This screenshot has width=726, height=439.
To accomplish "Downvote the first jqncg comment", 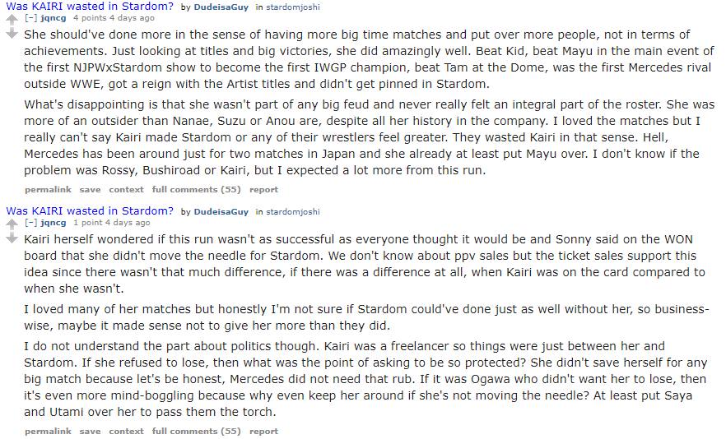I will point(12,34).
